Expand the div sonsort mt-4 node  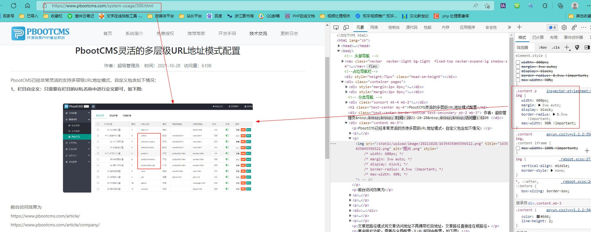tap(346, 102)
